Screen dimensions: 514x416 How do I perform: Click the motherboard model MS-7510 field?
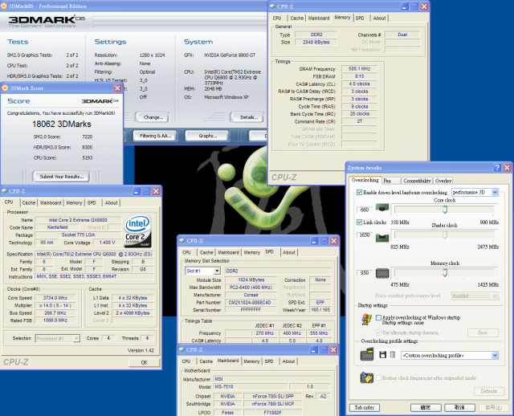point(251,387)
